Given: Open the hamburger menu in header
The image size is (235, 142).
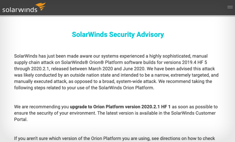Looking at the screenshot, I should point(230,7).
